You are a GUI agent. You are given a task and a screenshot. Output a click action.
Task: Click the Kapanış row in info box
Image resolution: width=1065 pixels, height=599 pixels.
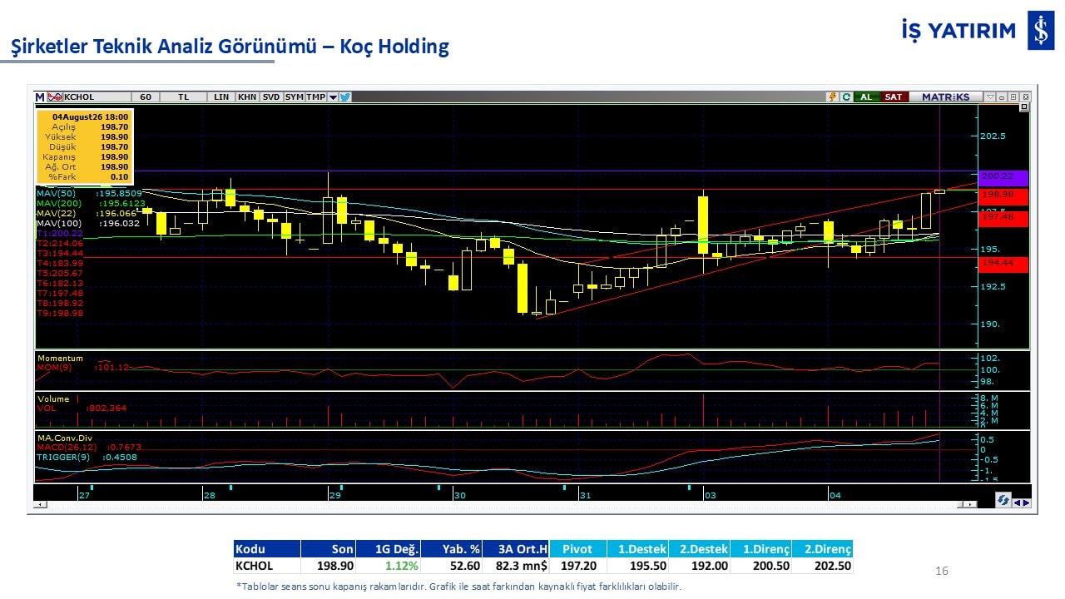(85, 156)
